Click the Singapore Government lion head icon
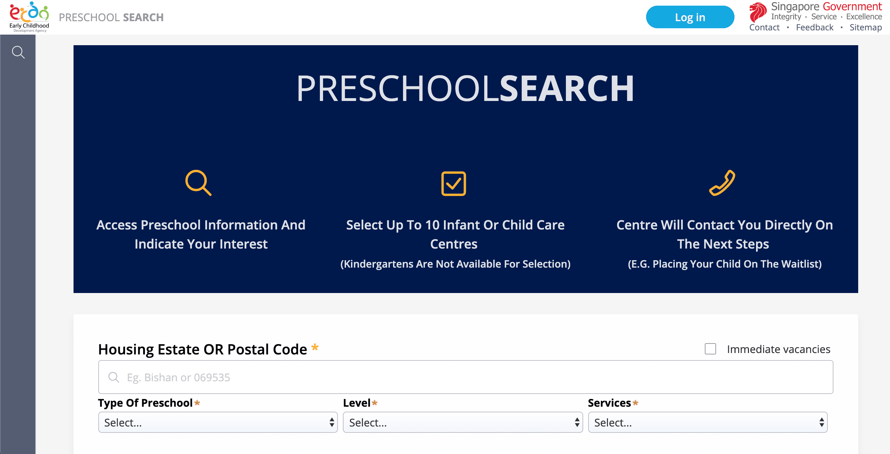 point(758,12)
